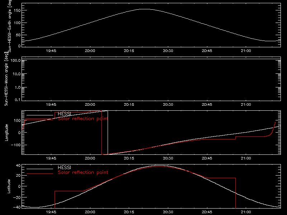Click the -20 tick on Latitude plot

pos(17,197)
